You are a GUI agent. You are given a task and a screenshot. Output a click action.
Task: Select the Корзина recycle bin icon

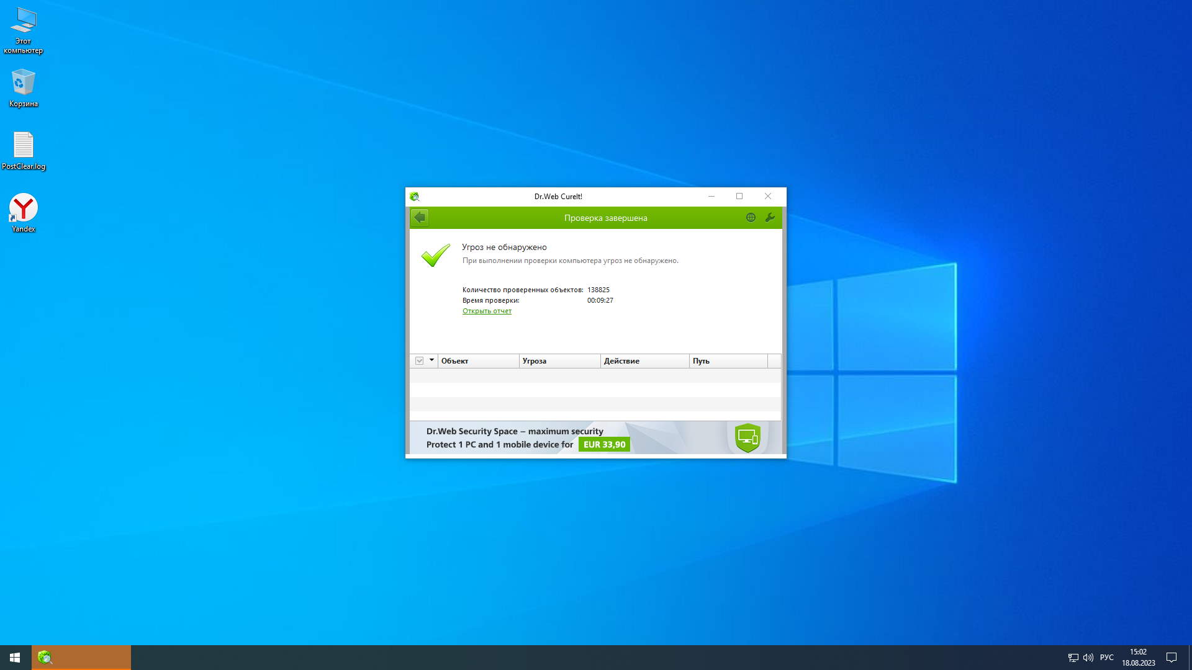coord(24,83)
